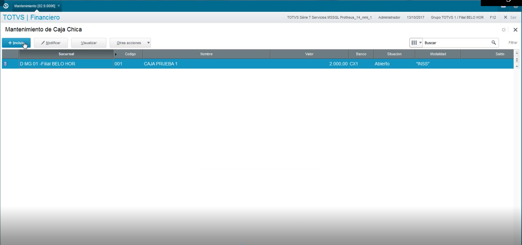Screen dimensions: 522x245
Task: Open the Visualizar record view
Action: [89, 43]
